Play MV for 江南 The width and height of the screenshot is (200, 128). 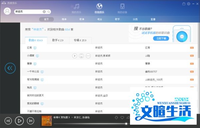pos(35,48)
